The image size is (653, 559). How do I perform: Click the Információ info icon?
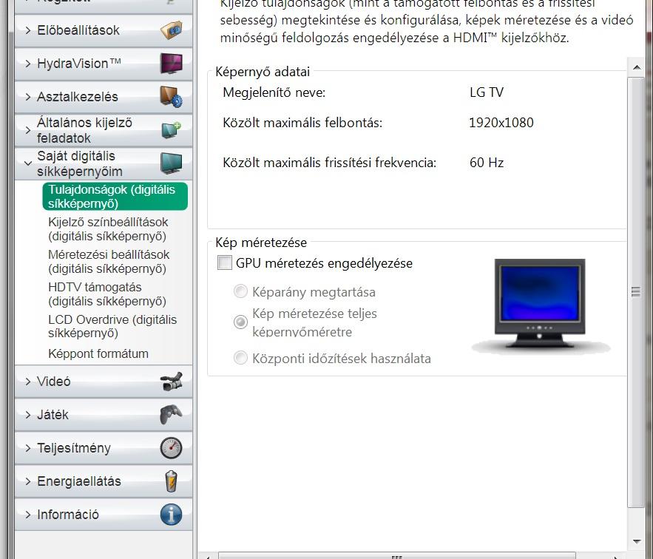pyautogui.click(x=171, y=515)
